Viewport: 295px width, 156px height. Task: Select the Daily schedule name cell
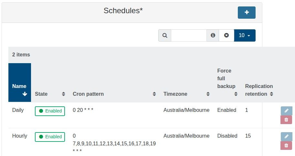pos(18,110)
